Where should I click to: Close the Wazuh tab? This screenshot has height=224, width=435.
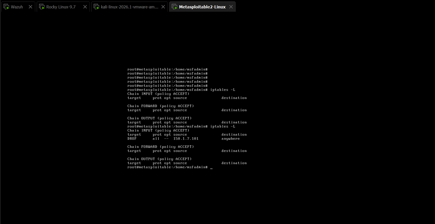(30, 7)
